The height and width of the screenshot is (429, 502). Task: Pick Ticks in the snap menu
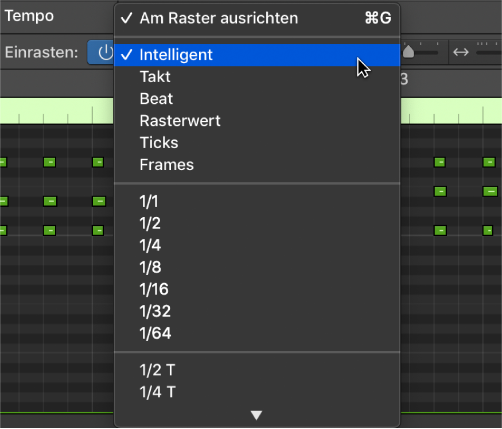point(158,142)
